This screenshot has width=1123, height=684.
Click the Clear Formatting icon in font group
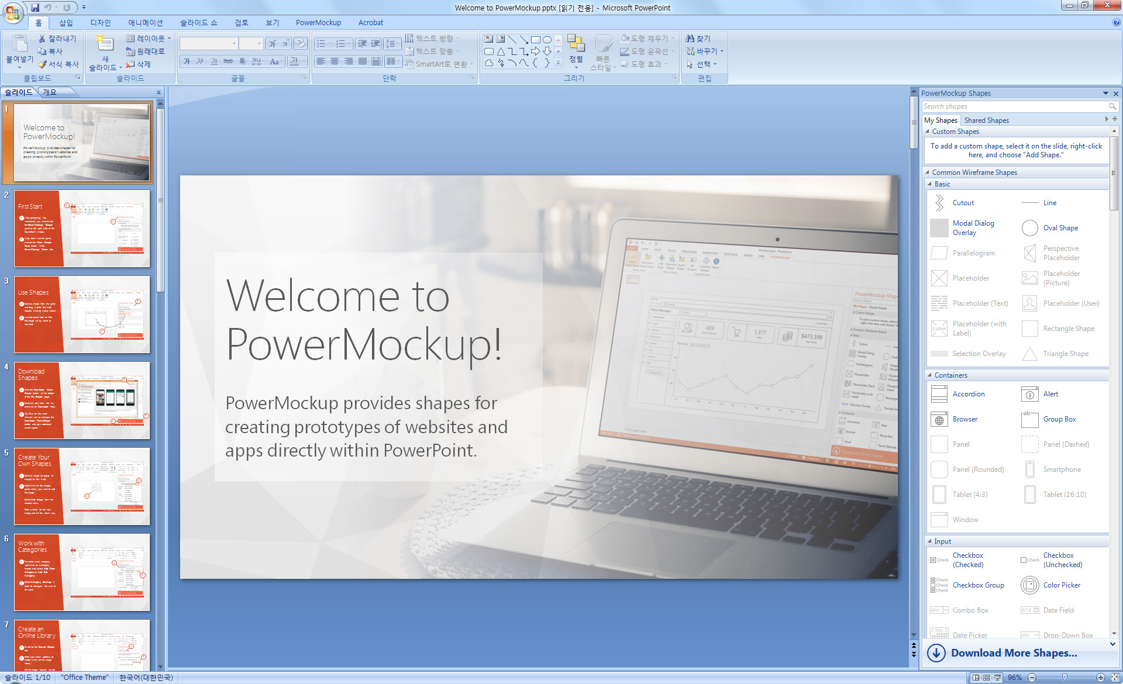click(x=301, y=43)
